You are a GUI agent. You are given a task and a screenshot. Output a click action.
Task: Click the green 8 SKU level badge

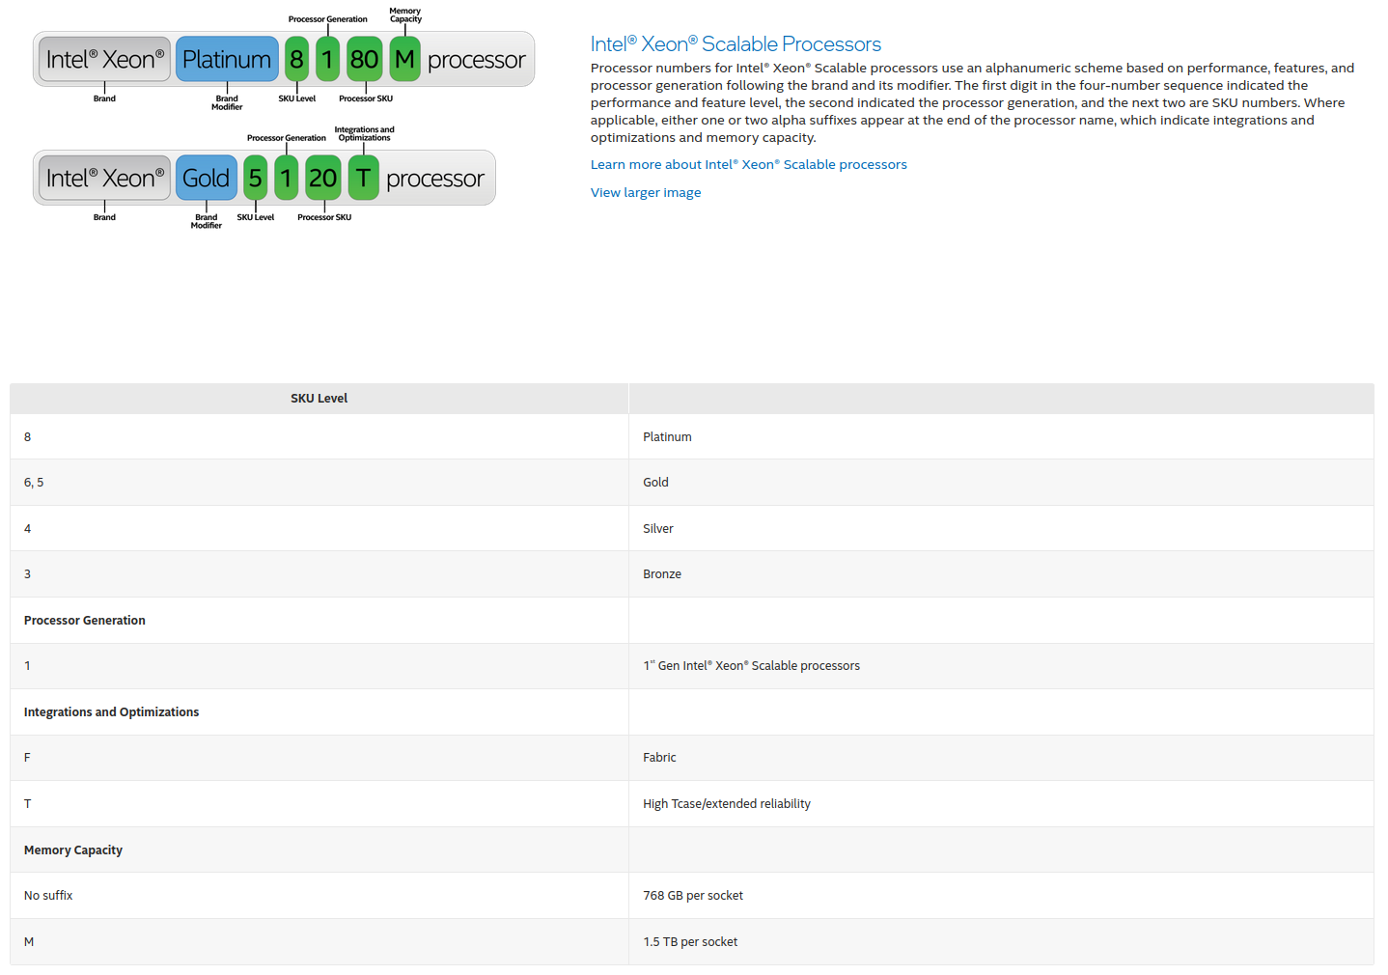pyautogui.click(x=296, y=60)
